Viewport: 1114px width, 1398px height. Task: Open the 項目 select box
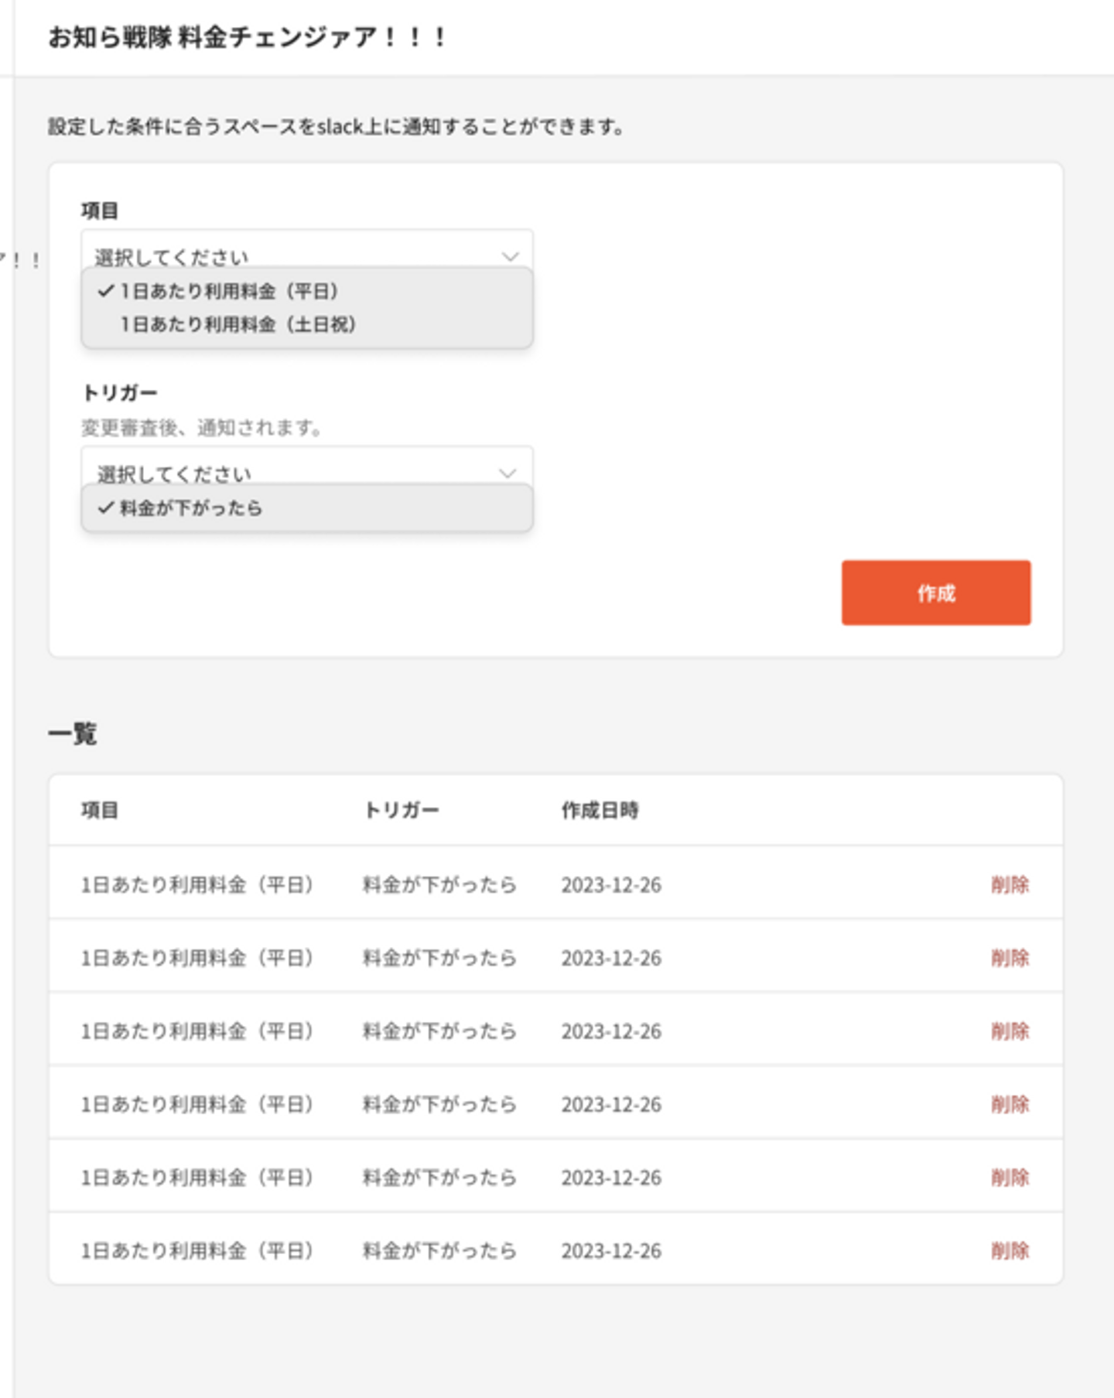click(307, 250)
